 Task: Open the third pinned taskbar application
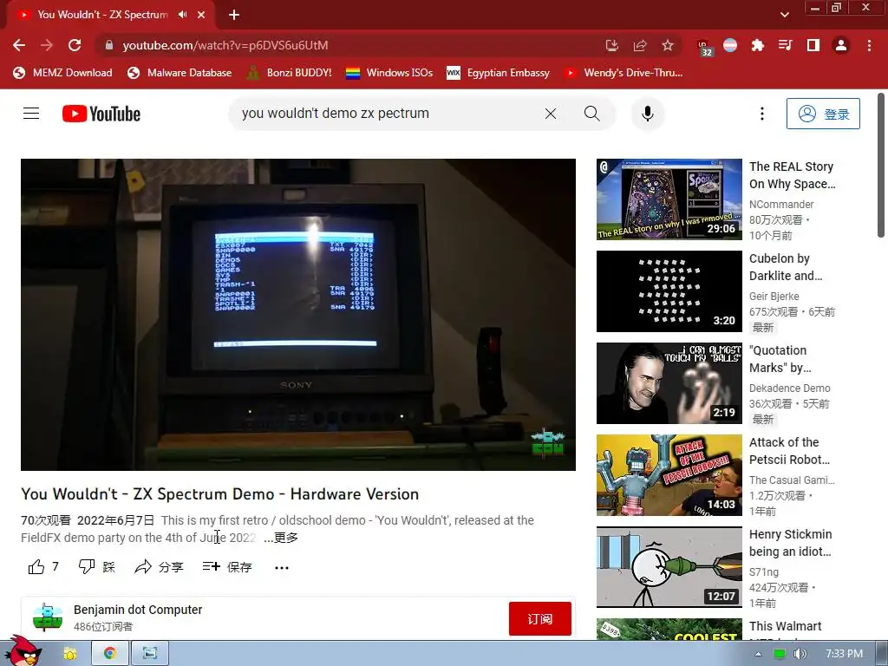pos(149,654)
